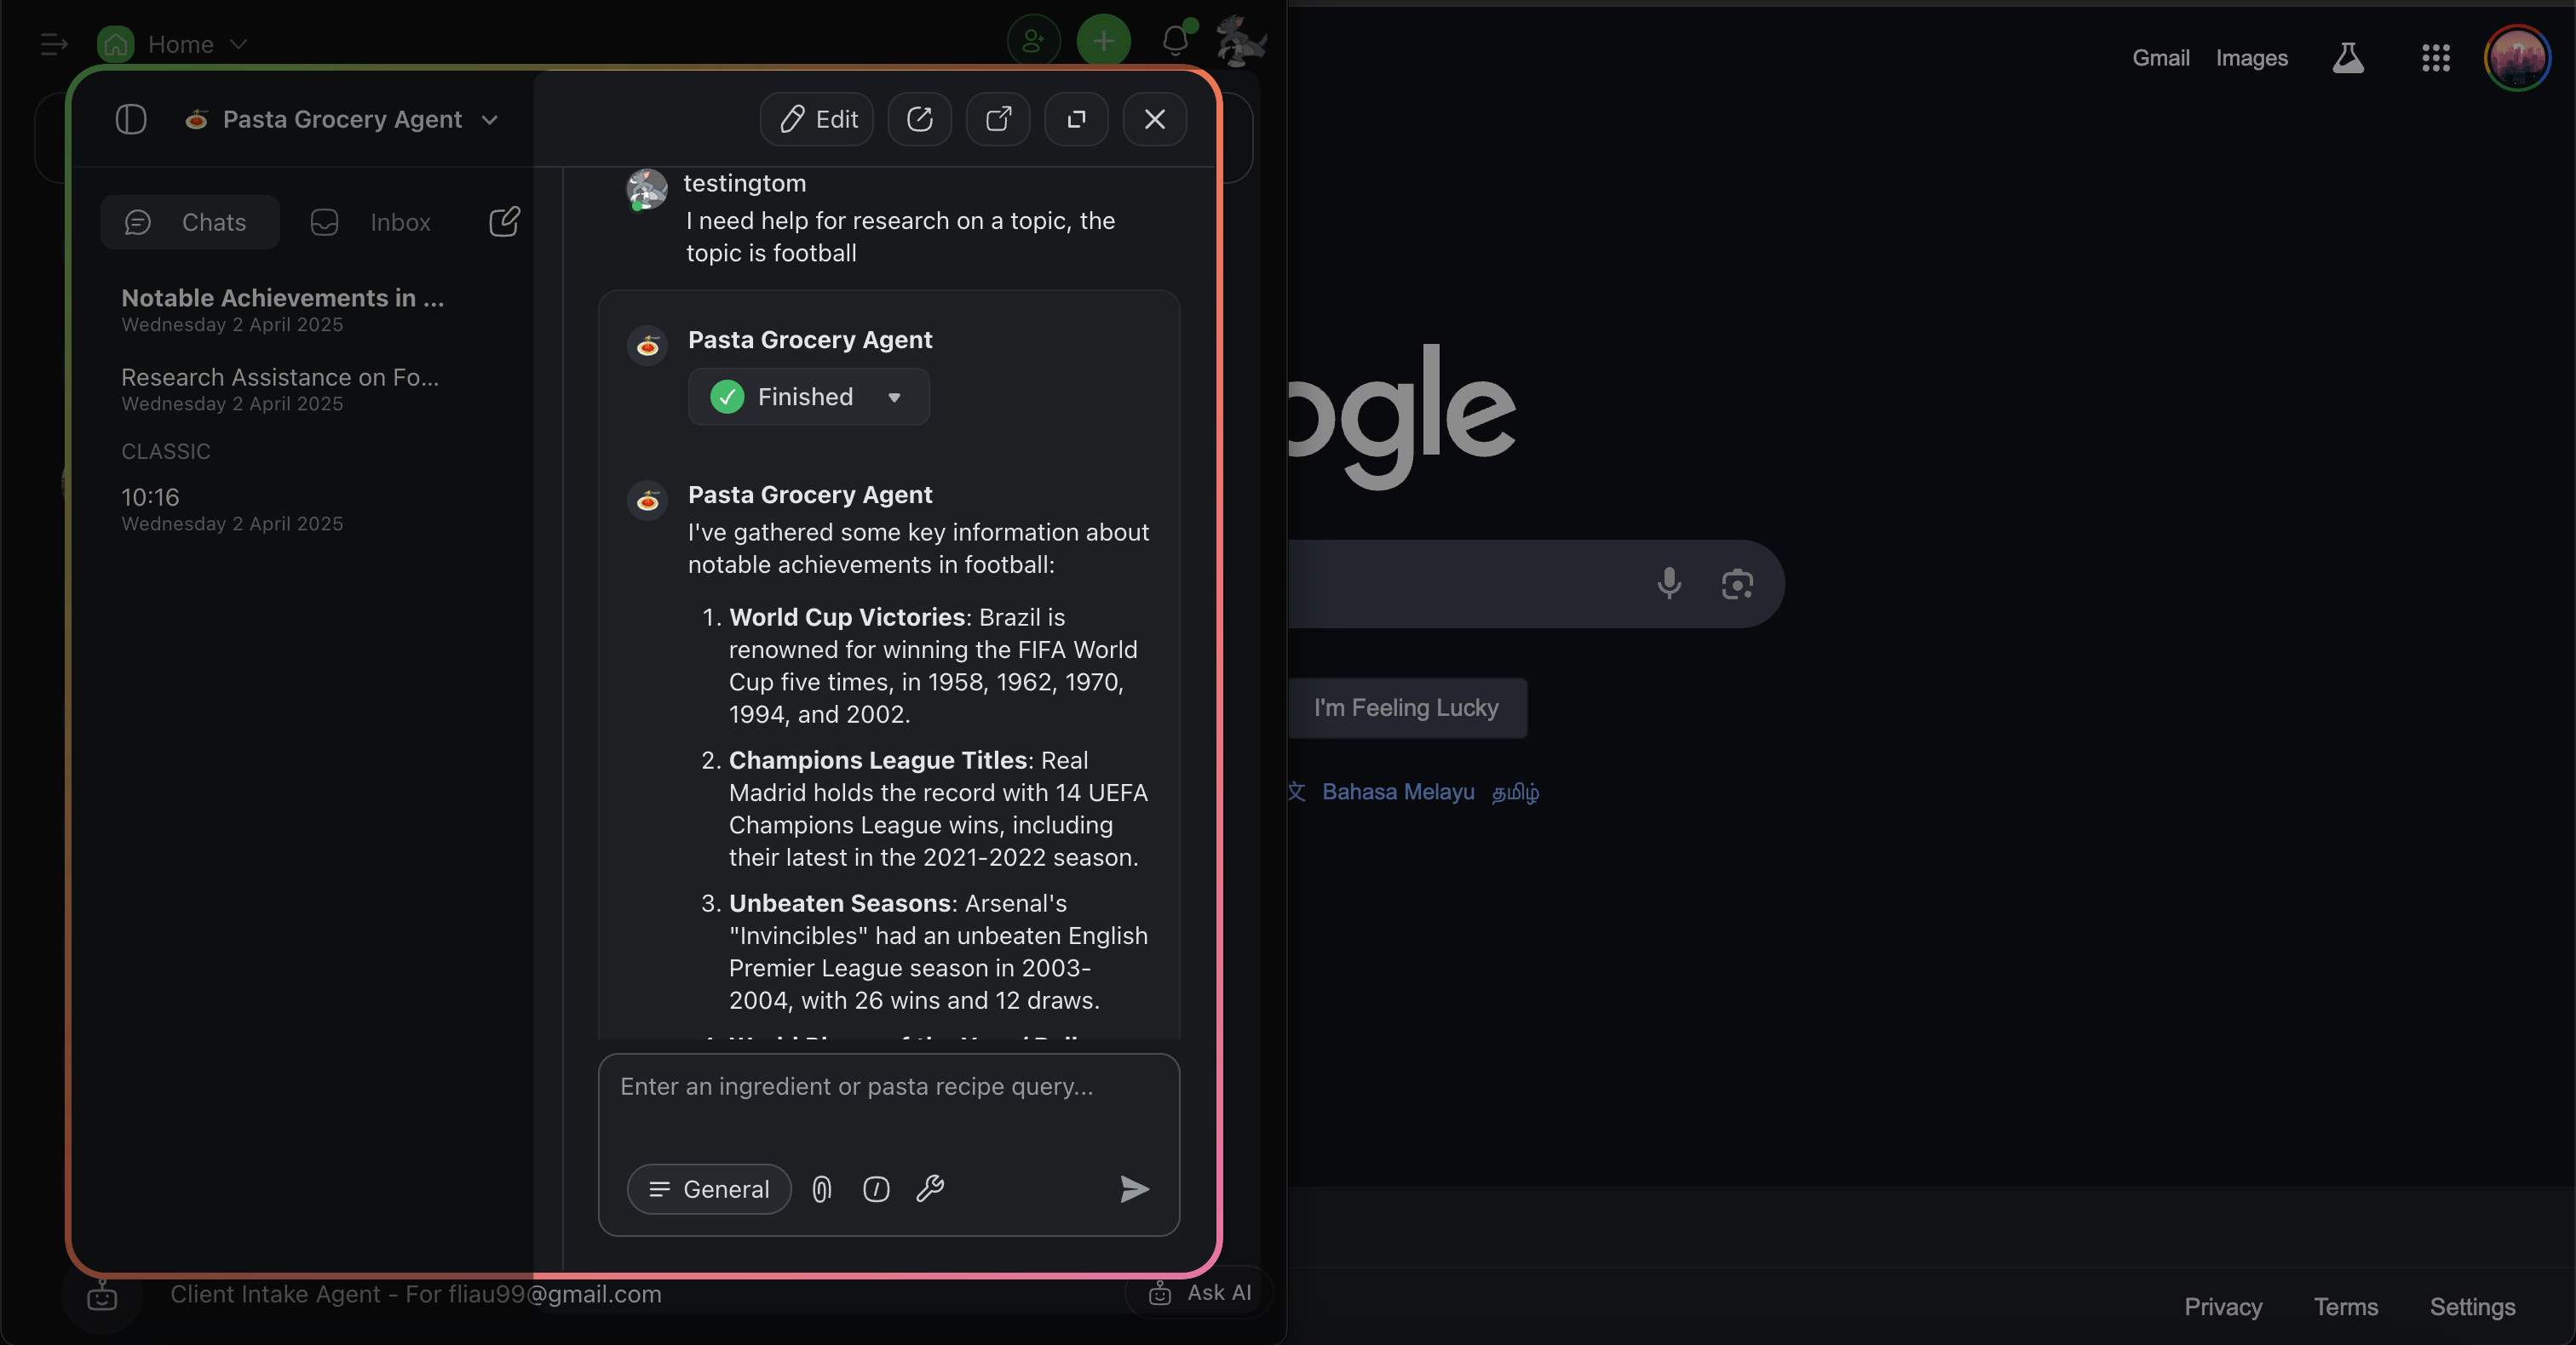Click the green Home icon
This screenshot has height=1345, width=2576.
(x=116, y=44)
